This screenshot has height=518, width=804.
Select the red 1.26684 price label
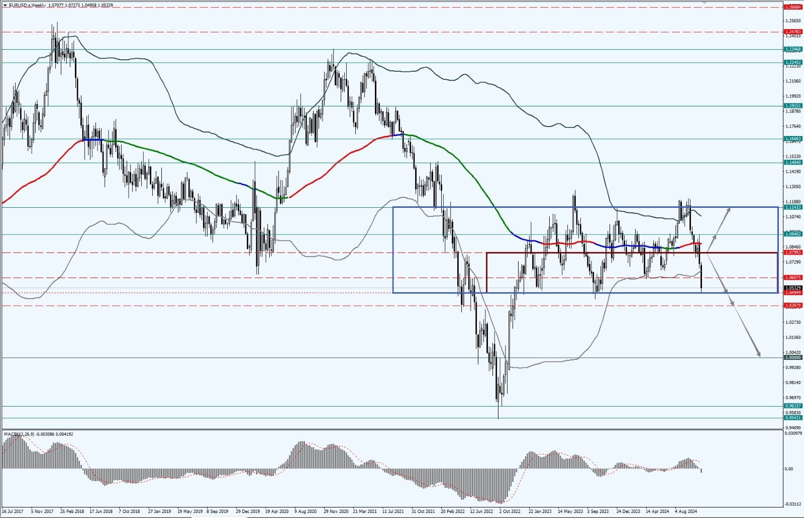tap(792, 7)
